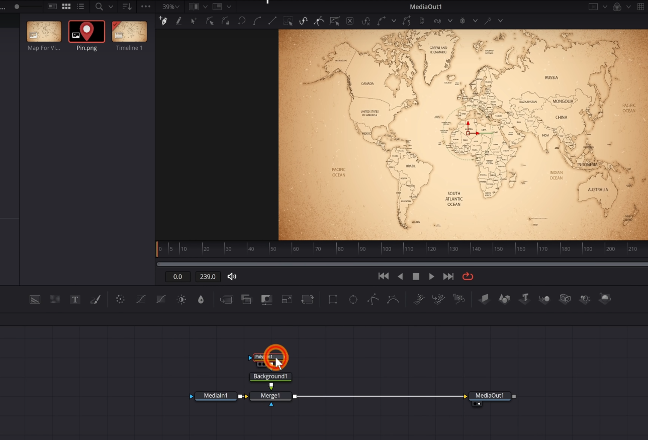The height and width of the screenshot is (440, 648).
Task: Add a Merge node from the toolbar
Action: click(226, 299)
